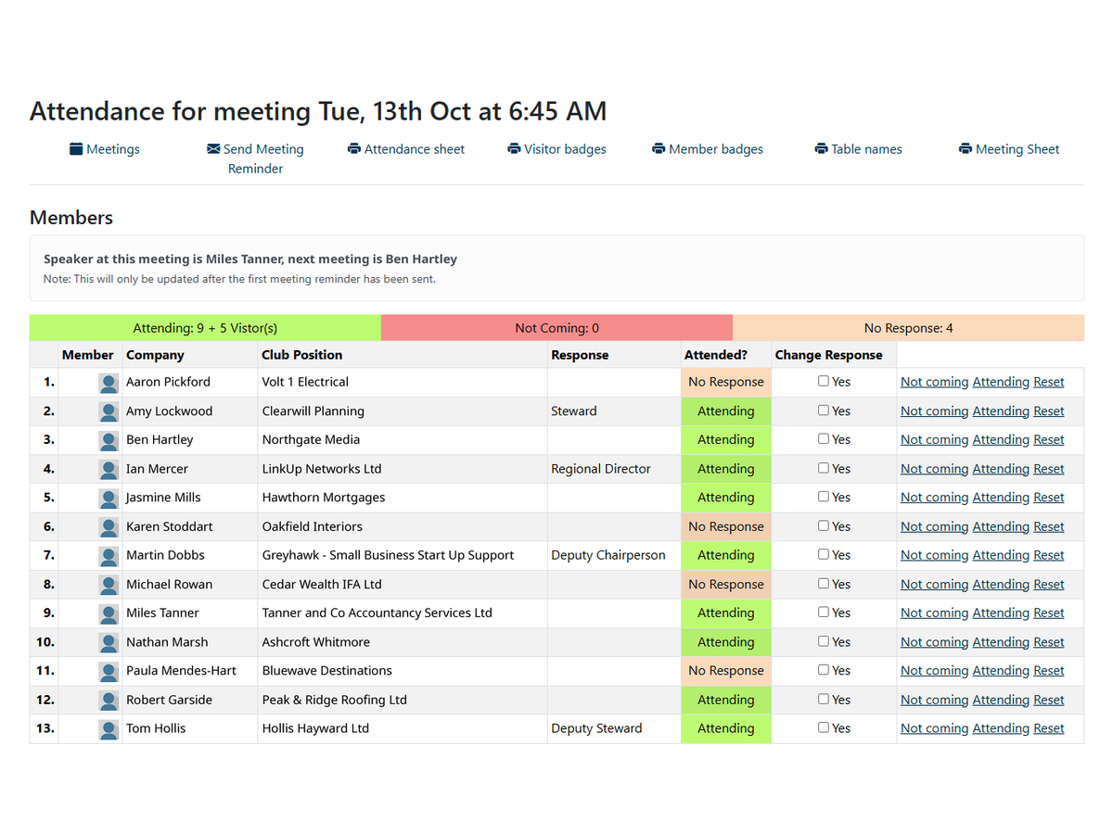Tick the Attended checkbox for Ben Hartley

click(824, 438)
